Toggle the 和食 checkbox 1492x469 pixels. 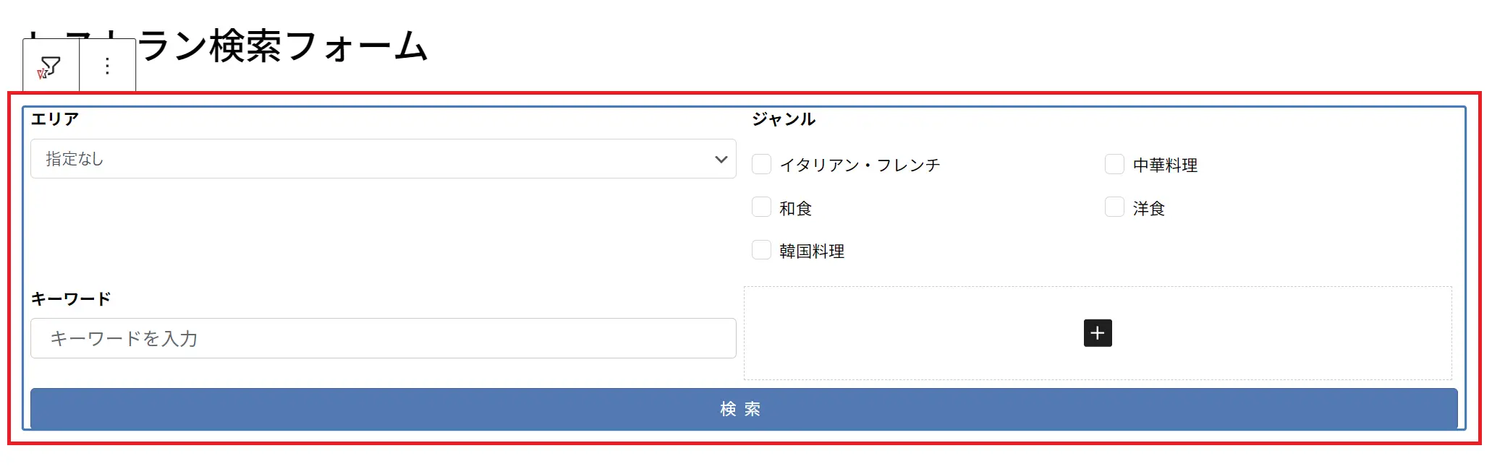[761, 207]
